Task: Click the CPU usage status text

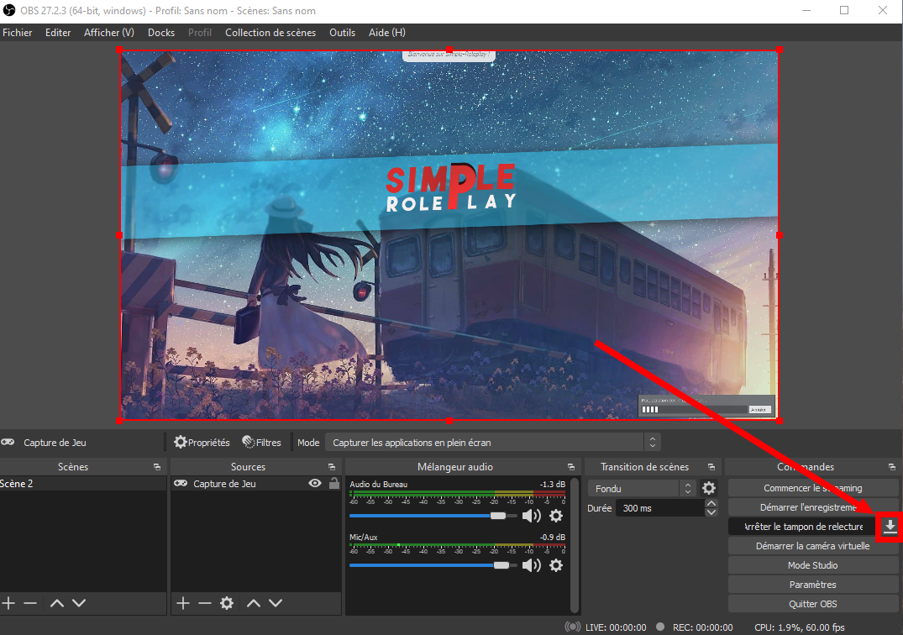Action: tap(800, 627)
